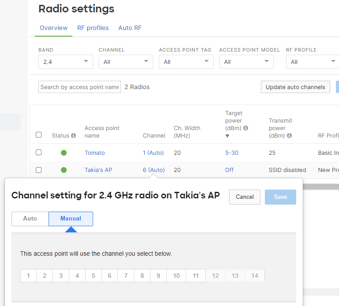
Task: Click the '2 Radios' count text
Action: click(x=137, y=87)
